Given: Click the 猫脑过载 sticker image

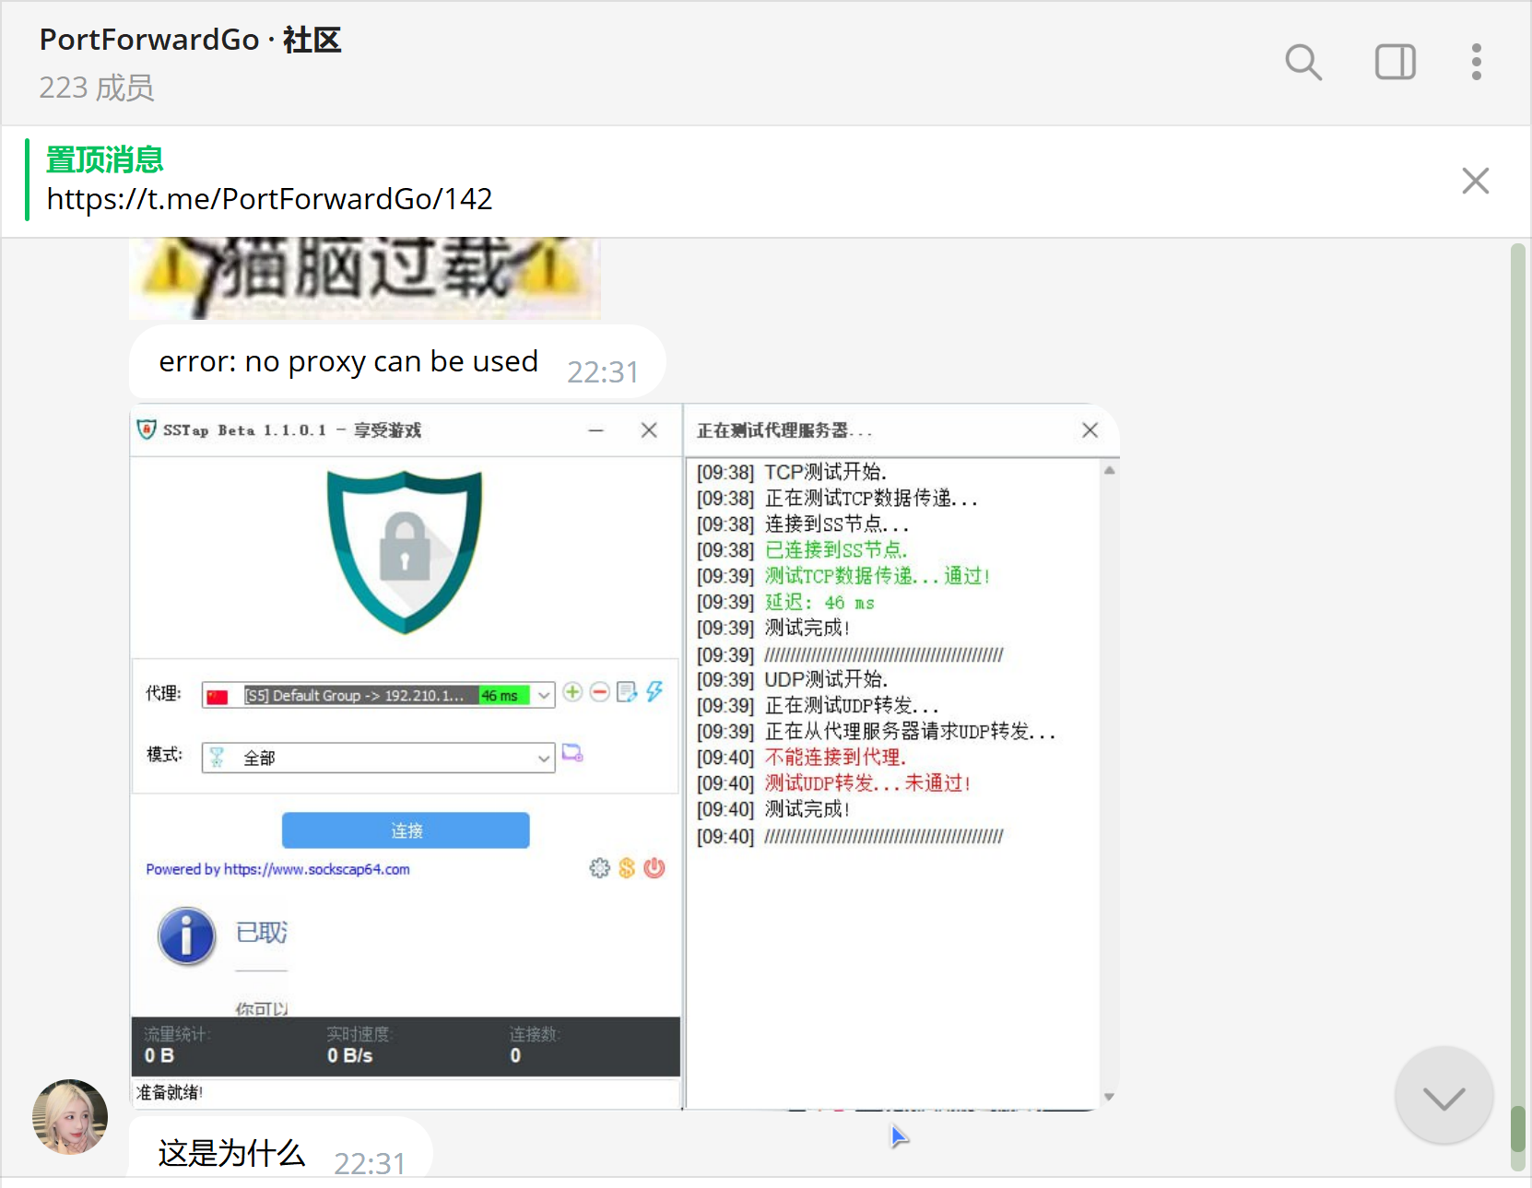Looking at the screenshot, I should coord(364,276).
